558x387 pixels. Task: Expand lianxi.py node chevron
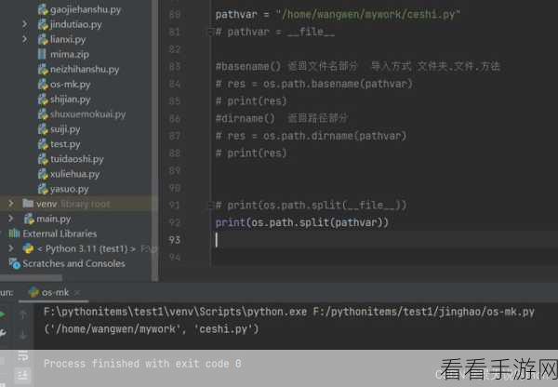coord(24,39)
